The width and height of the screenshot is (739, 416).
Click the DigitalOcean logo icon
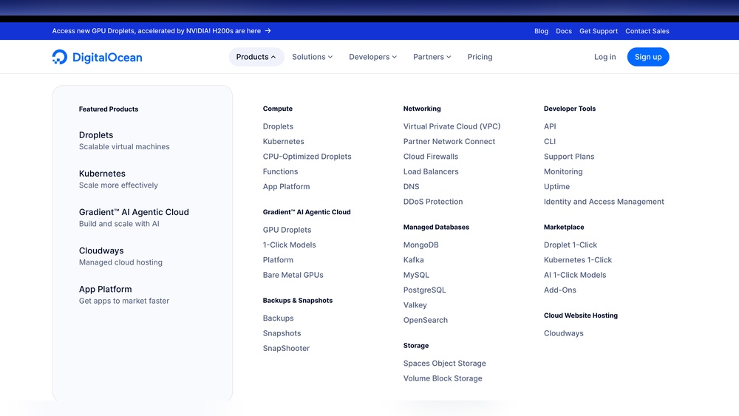coord(60,57)
